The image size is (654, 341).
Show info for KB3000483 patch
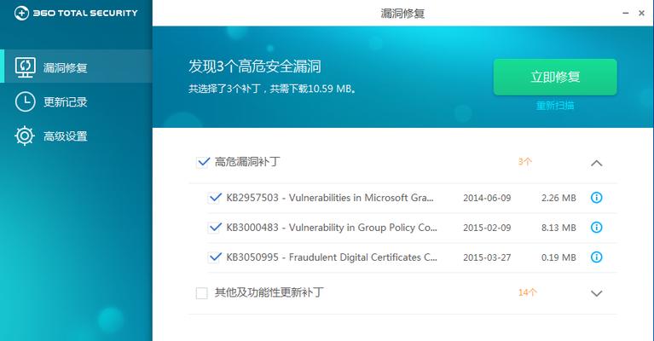click(x=596, y=228)
